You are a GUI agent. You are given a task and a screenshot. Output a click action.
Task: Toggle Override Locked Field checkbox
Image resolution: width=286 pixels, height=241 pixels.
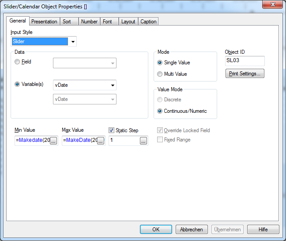click(160, 130)
